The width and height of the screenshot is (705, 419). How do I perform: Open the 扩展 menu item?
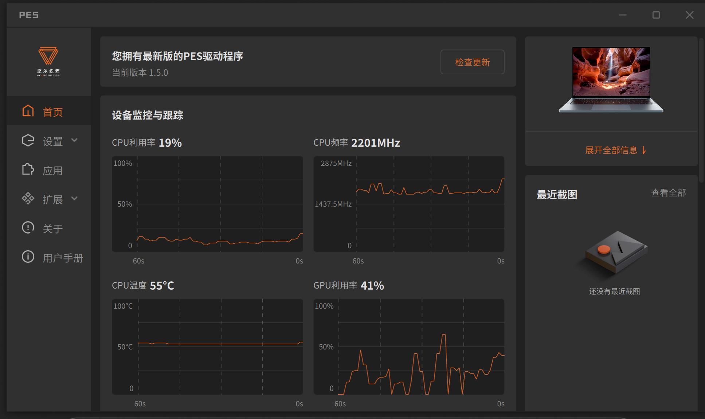(49, 199)
